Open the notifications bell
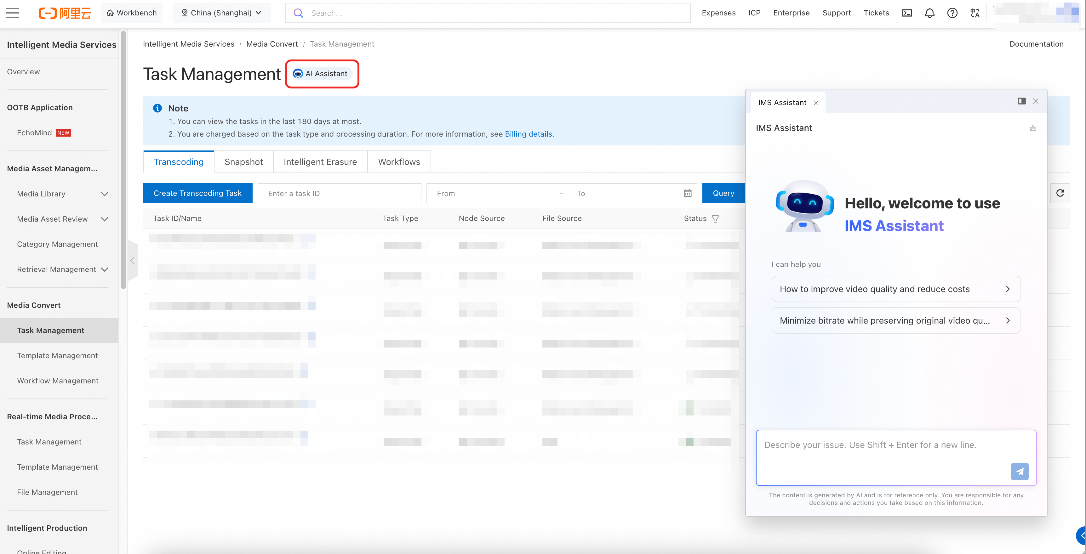The height and width of the screenshot is (554, 1086). point(929,13)
